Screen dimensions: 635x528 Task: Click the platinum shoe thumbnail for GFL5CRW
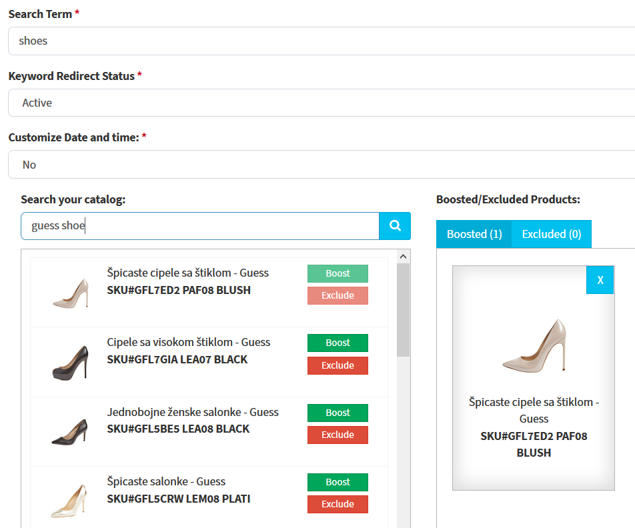click(x=69, y=501)
